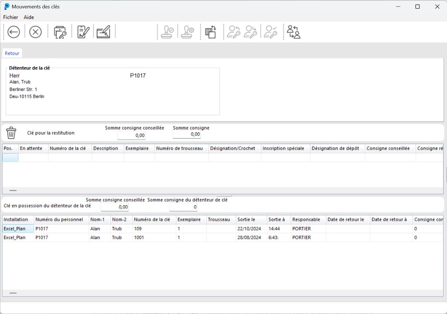Click the stamp with gear icon
The image size is (447, 314).
[x=187, y=32]
